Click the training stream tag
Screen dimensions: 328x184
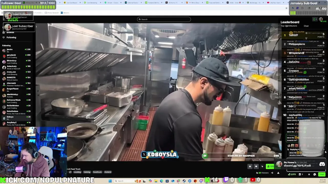point(87,172)
